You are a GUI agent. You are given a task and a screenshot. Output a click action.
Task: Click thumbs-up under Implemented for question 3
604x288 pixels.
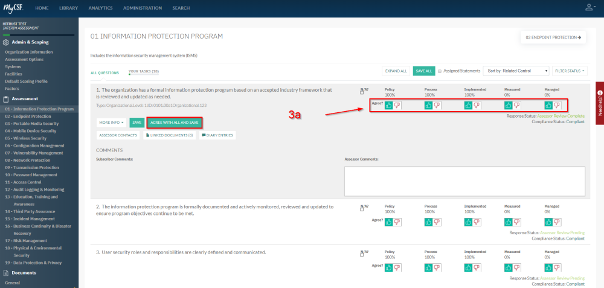pyautogui.click(x=469, y=267)
